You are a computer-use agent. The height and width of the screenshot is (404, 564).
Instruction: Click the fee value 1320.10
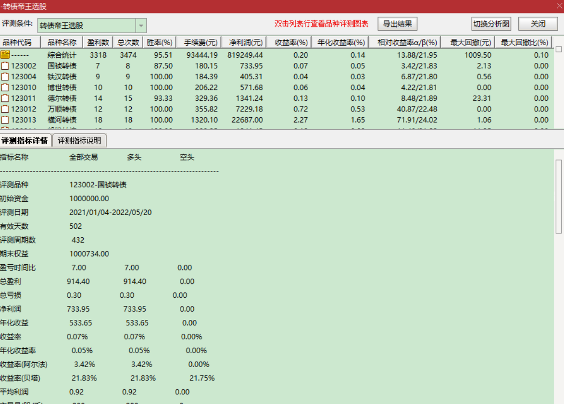pyautogui.click(x=204, y=120)
